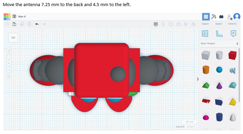Click the Fit all in view icon
The height and width of the screenshot is (134, 243).
click(x=9, y=57)
